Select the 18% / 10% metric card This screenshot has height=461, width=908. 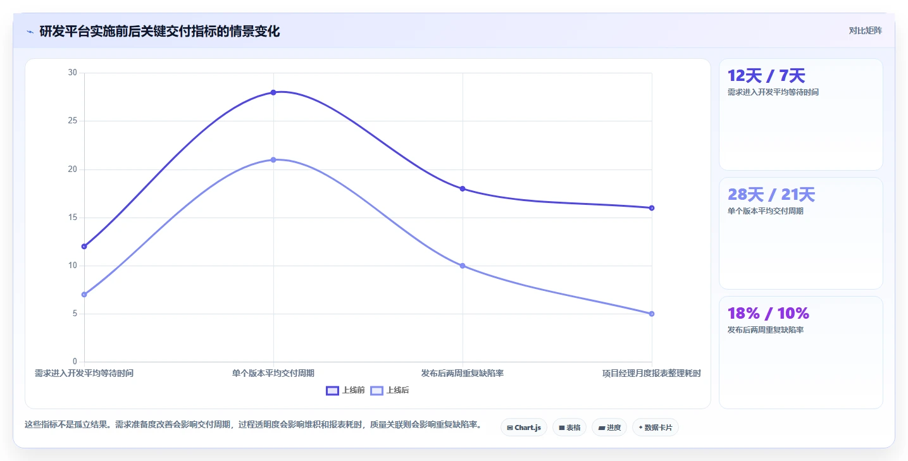[800, 352]
